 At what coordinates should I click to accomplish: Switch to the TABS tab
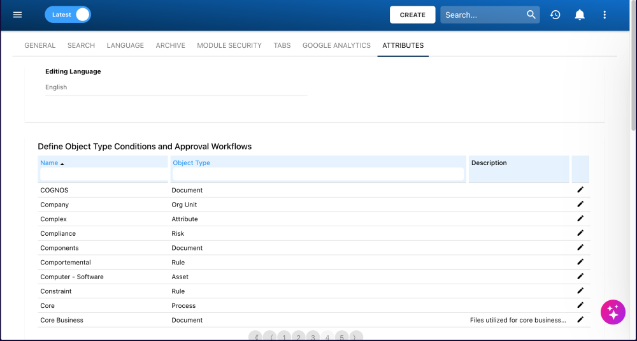[282, 45]
